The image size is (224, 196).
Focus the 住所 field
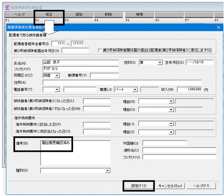point(122,83)
